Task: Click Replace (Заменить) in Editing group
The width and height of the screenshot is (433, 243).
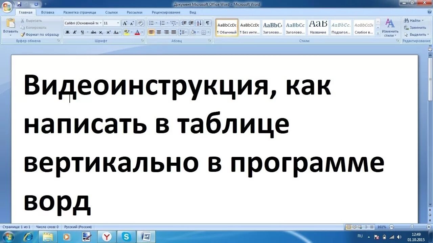Action: [x=415, y=28]
